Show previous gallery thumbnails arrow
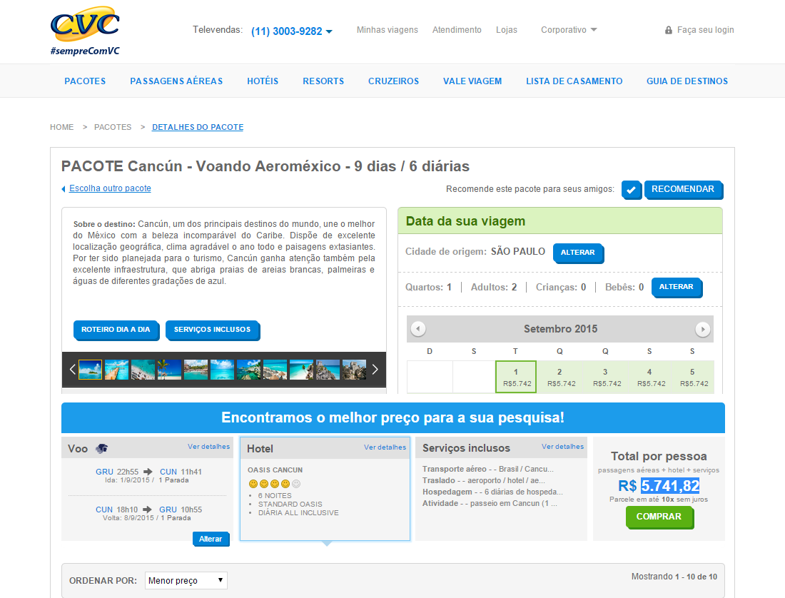Image resolution: width=785 pixels, height=598 pixels. click(x=72, y=370)
